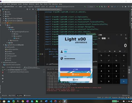Image resolution: width=132 pixels, height=103 pixels.
Task: Click the number 7 on the calculator
Action: tap(101, 66)
